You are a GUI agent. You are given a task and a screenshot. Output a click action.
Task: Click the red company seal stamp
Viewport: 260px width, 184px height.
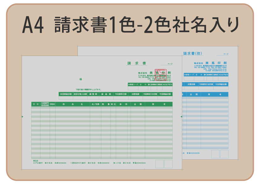point(160,75)
